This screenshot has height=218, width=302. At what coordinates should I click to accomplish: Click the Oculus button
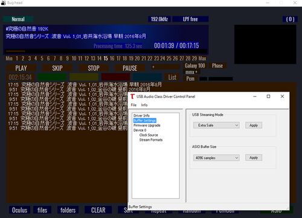pos(19,210)
